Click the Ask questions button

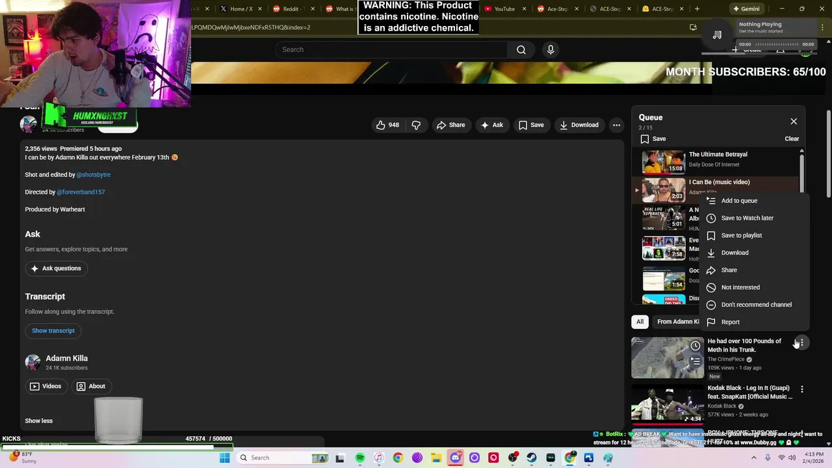point(56,268)
